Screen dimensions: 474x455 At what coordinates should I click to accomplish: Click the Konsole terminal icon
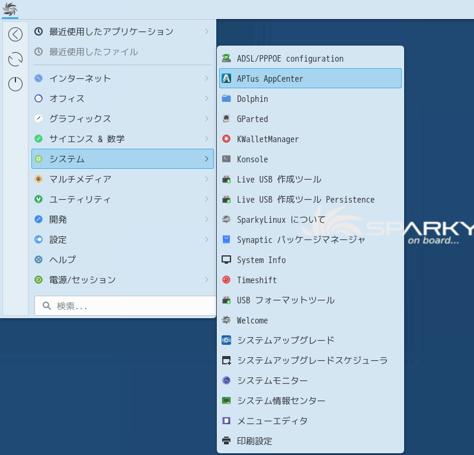pyautogui.click(x=226, y=159)
